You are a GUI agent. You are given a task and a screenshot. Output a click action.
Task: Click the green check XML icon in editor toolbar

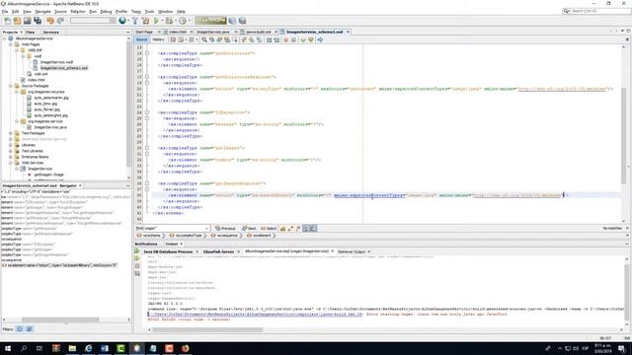pyautogui.click(x=303, y=39)
